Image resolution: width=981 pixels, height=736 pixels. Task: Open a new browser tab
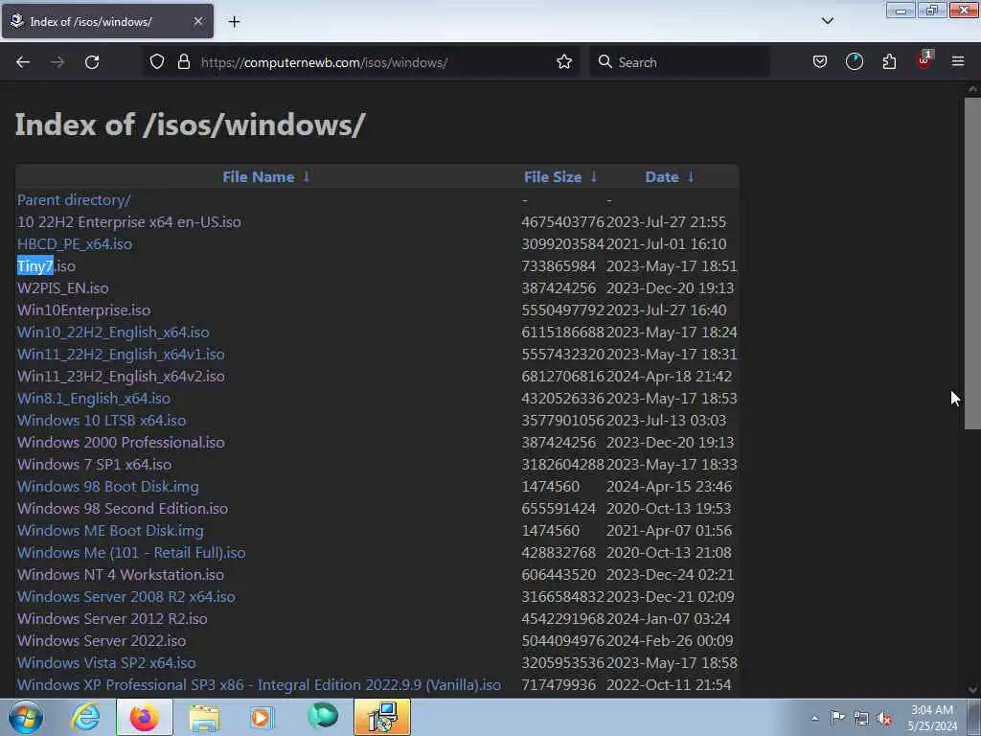tap(234, 22)
